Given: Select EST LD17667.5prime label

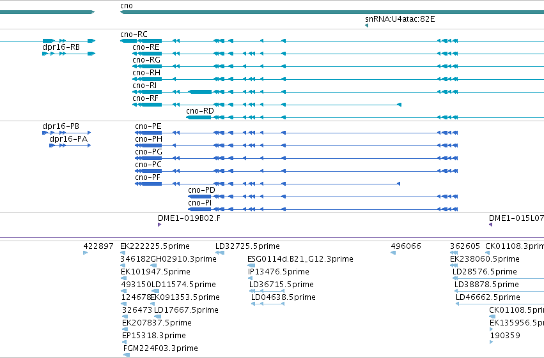Looking at the screenshot, I should [186, 310].
